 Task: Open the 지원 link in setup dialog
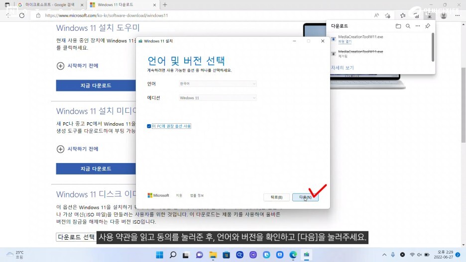pos(179,195)
